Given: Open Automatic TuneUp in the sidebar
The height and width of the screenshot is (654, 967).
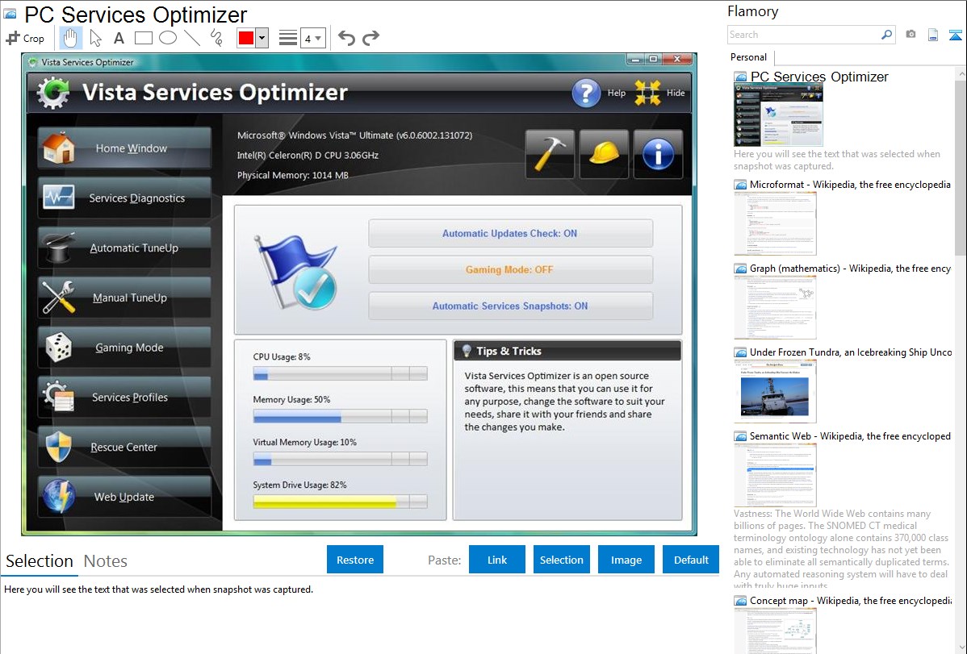Looking at the screenshot, I should tap(124, 248).
